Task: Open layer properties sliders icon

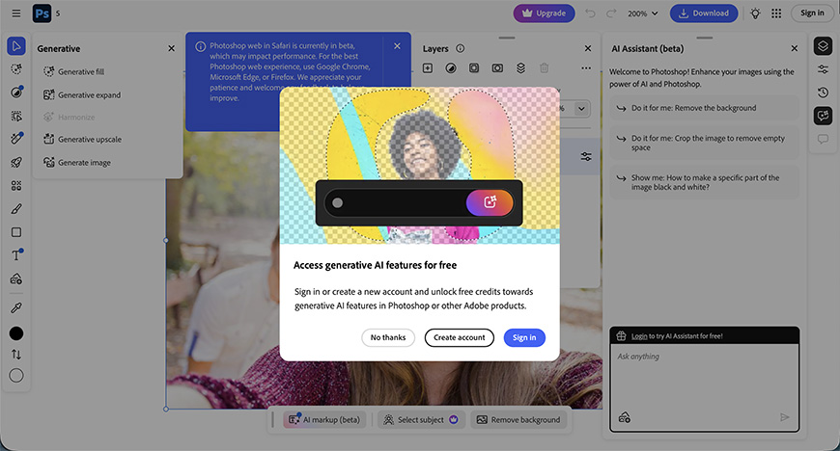Action: pyautogui.click(x=587, y=157)
